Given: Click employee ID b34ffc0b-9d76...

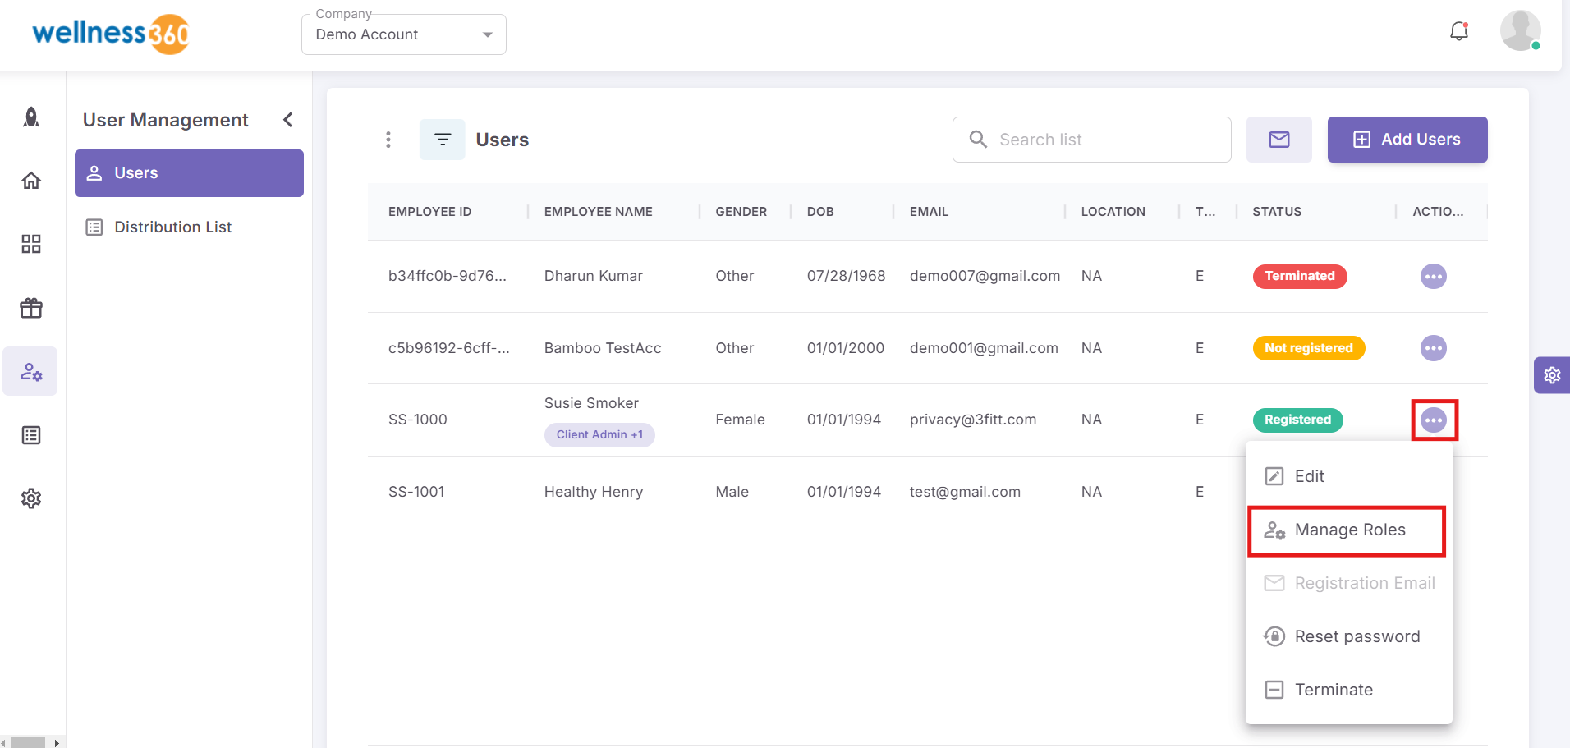Looking at the screenshot, I should [x=448, y=277].
